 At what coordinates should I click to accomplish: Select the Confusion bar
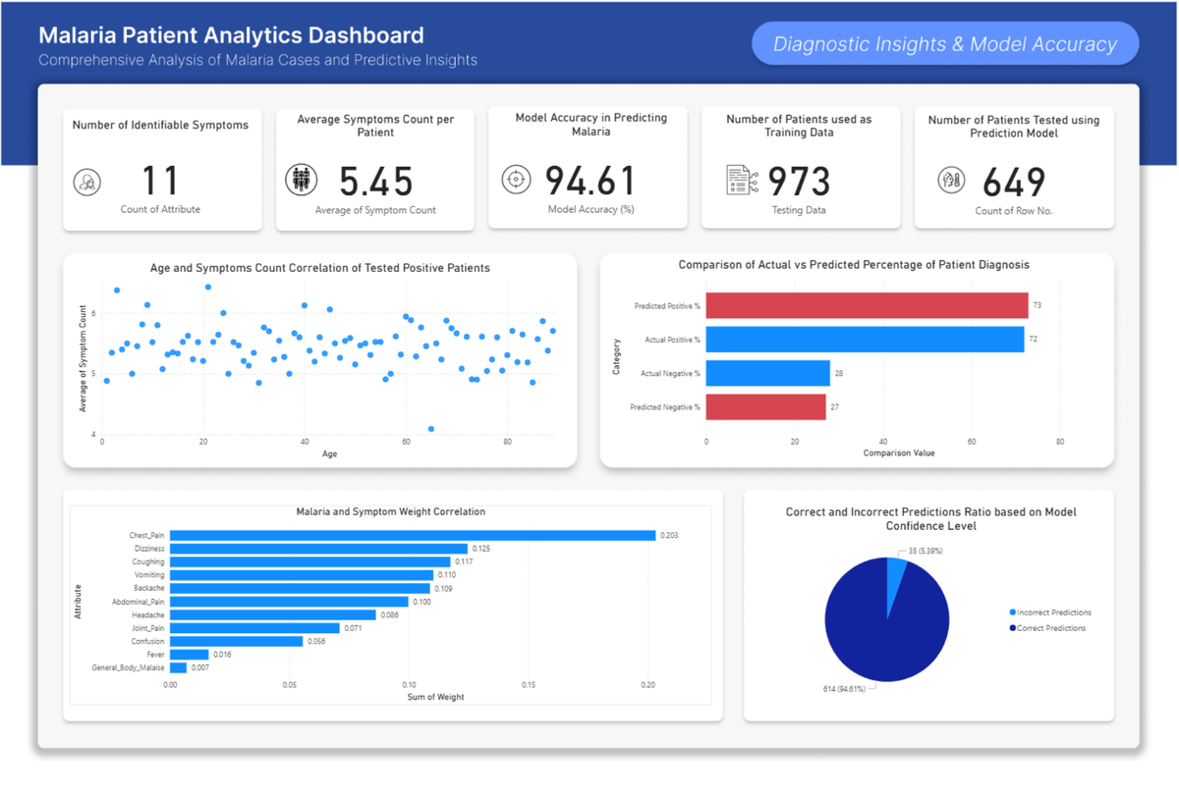click(x=237, y=641)
